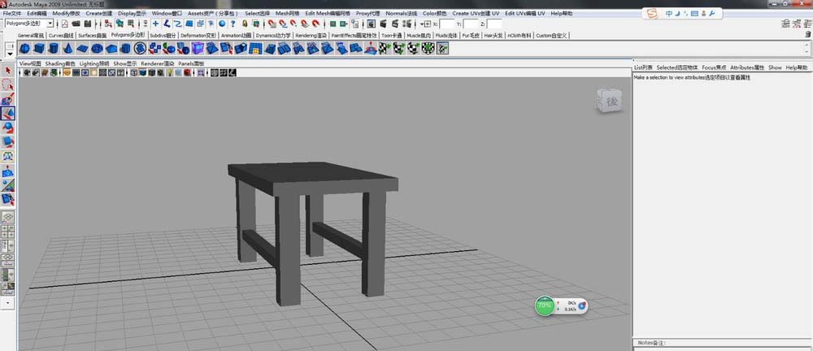The width and height of the screenshot is (813, 351).
Task: Toggle snap to curves magnet icon
Action: (x=283, y=24)
